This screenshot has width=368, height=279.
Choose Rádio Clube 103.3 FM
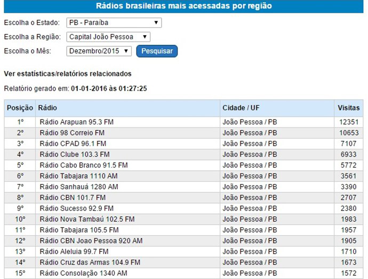(75, 155)
